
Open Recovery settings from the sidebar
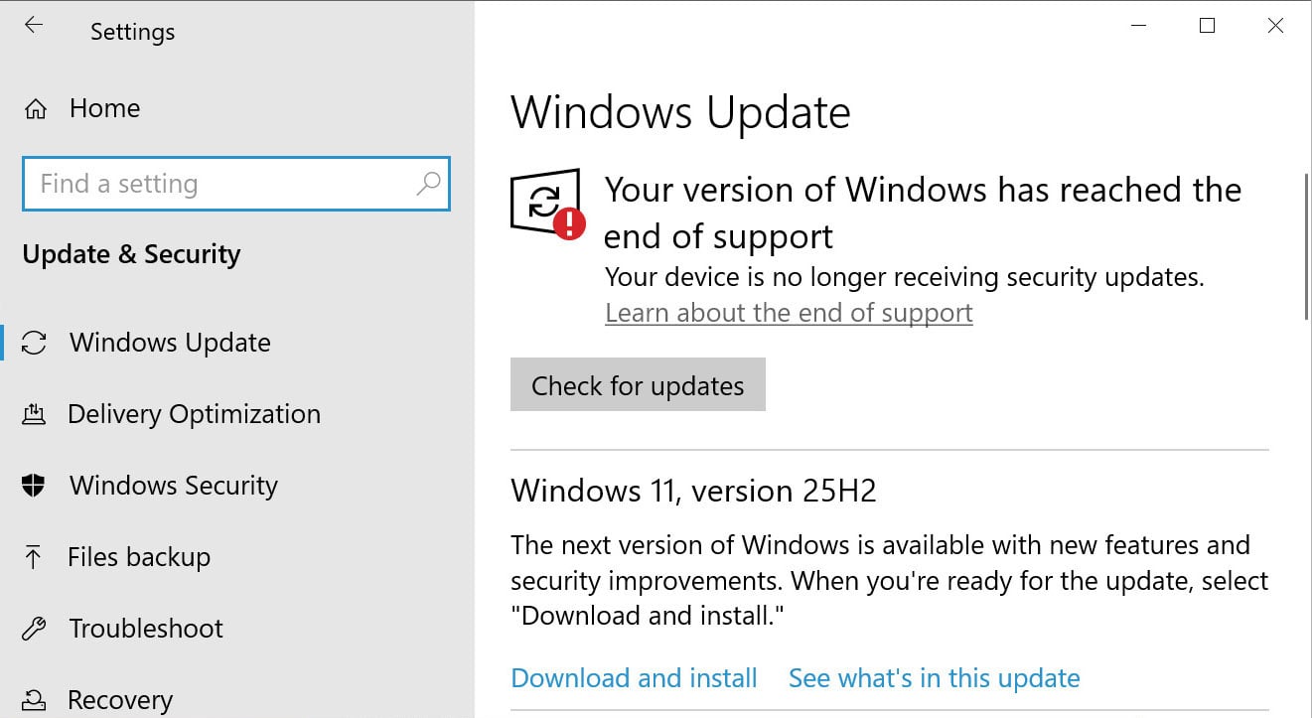click(x=119, y=699)
